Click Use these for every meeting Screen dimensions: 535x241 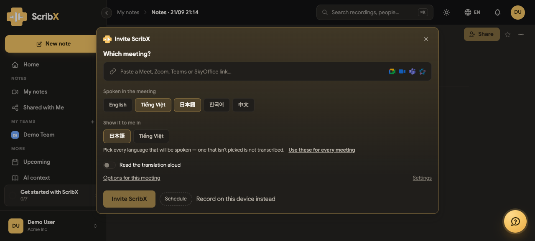coord(322,150)
